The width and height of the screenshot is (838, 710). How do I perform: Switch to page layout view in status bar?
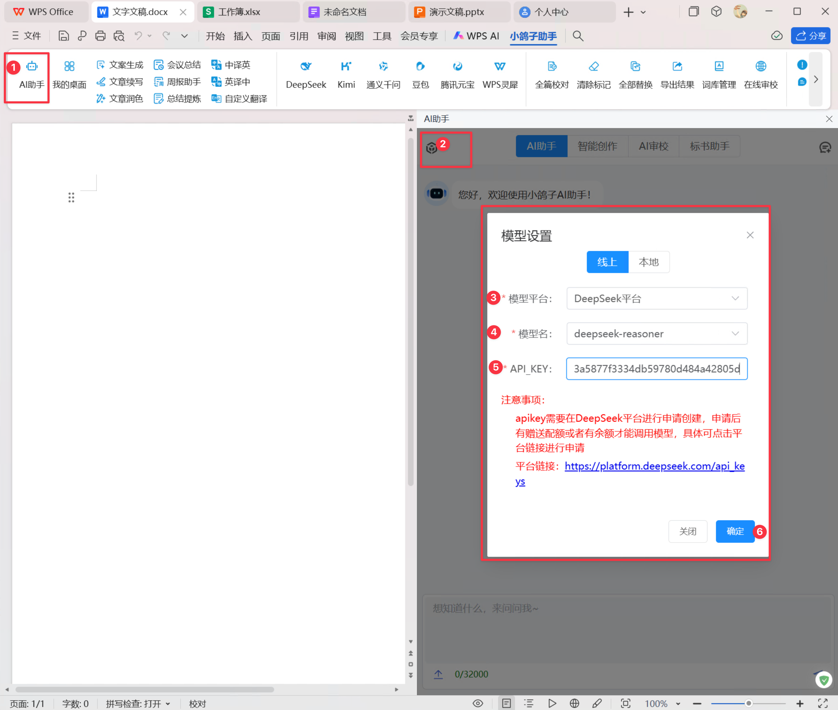(x=506, y=703)
